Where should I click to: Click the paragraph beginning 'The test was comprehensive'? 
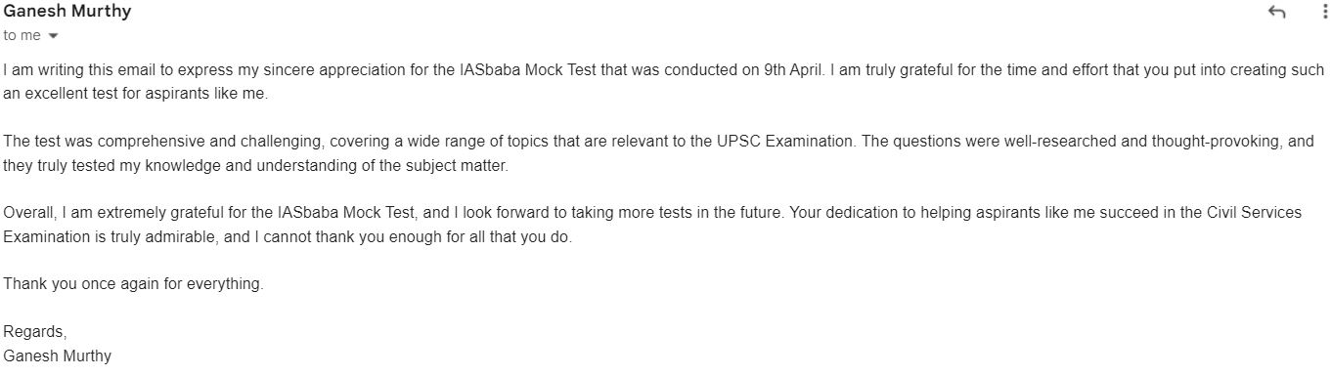[658, 153]
